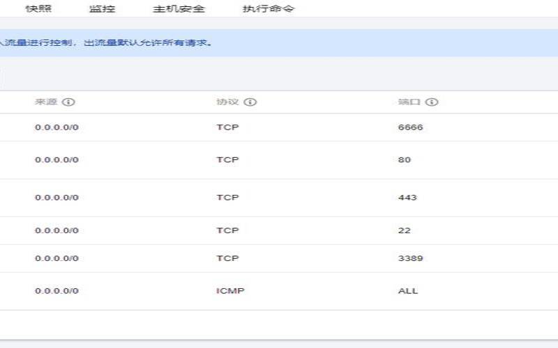Click source 0.0.0.0/0 in the 3389 row
Screen dimensions: 558x348
(56, 258)
